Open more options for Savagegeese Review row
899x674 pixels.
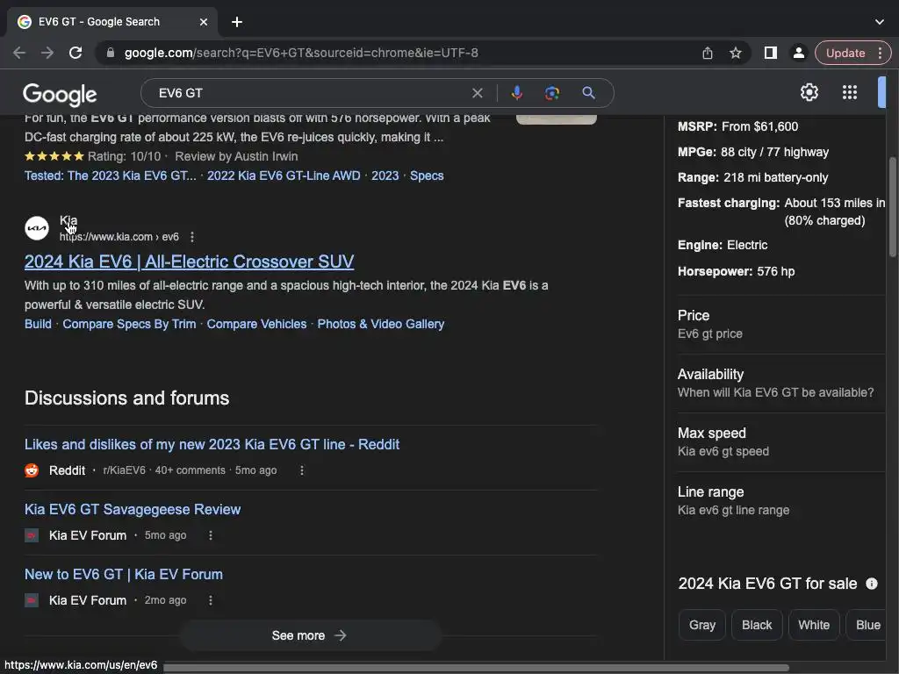(211, 535)
